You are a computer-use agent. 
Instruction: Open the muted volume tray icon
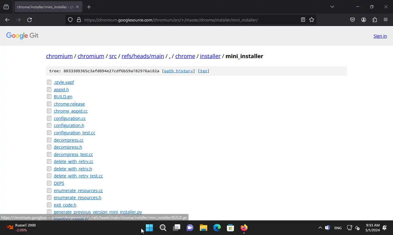coord(357,228)
